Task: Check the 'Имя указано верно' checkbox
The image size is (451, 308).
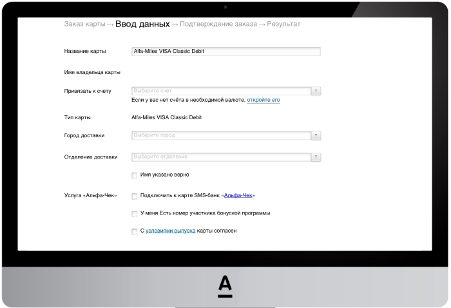Action: click(x=134, y=175)
